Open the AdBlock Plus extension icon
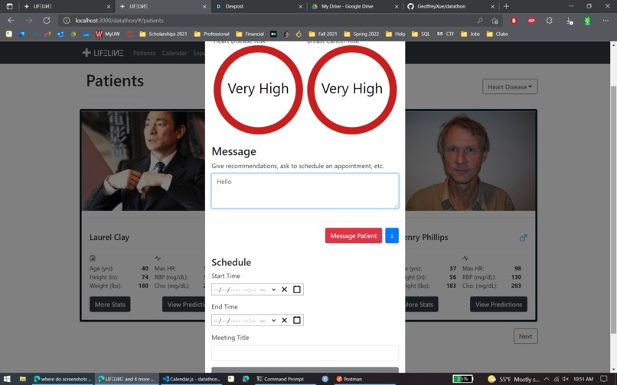 (x=531, y=21)
